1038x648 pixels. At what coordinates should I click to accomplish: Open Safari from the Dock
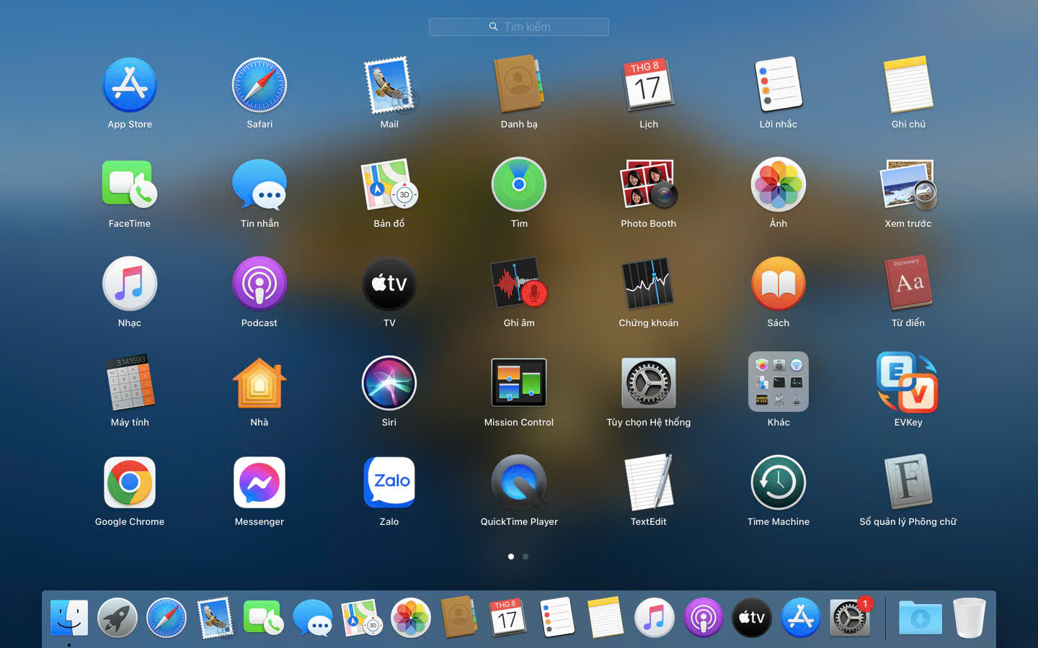click(x=167, y=618)
